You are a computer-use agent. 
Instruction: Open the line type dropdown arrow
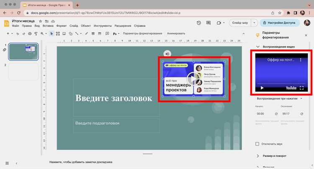[81, 34]
